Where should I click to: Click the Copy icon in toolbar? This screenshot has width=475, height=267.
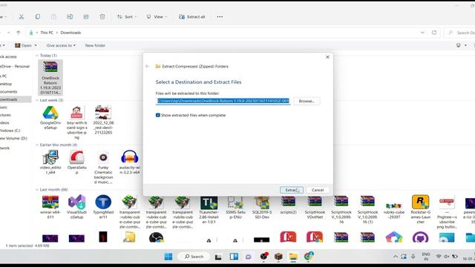(38, 16)
